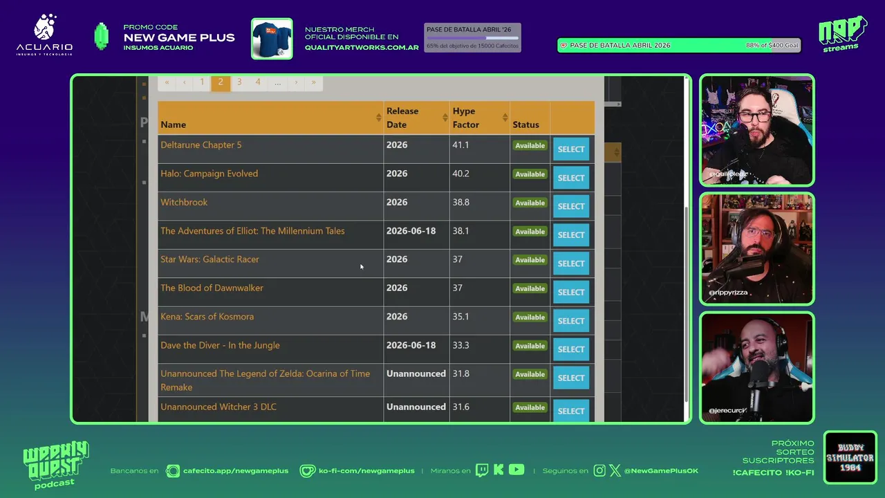Open Halo: Campaign Evolved link
885x498 pixels.
pos(209,174)
